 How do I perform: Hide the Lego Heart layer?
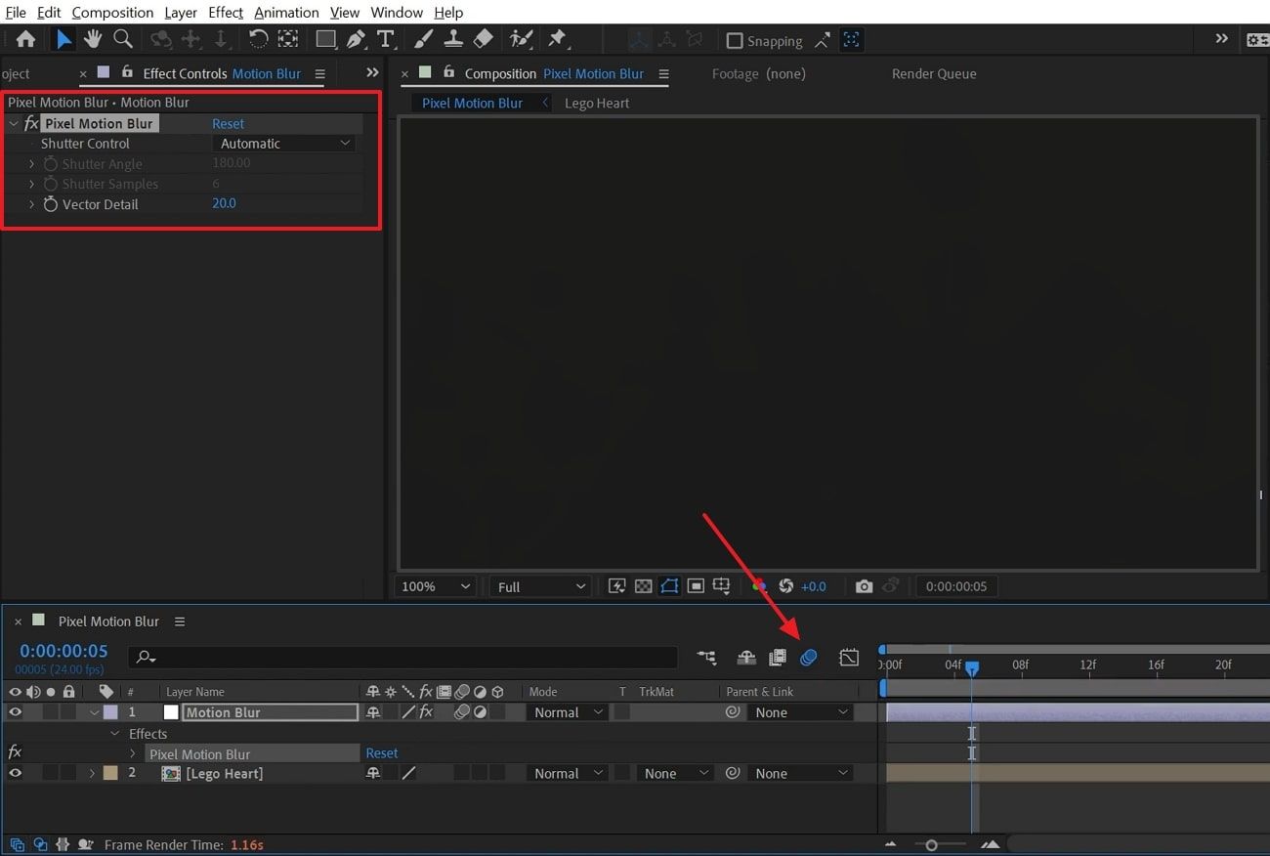tap(15, 773)
